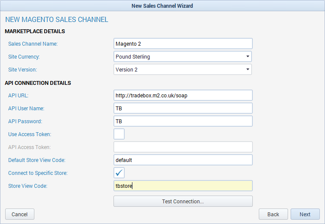Click the New Sales Channel Wizard title
This screenshot has width=325, height=224.
162,6
